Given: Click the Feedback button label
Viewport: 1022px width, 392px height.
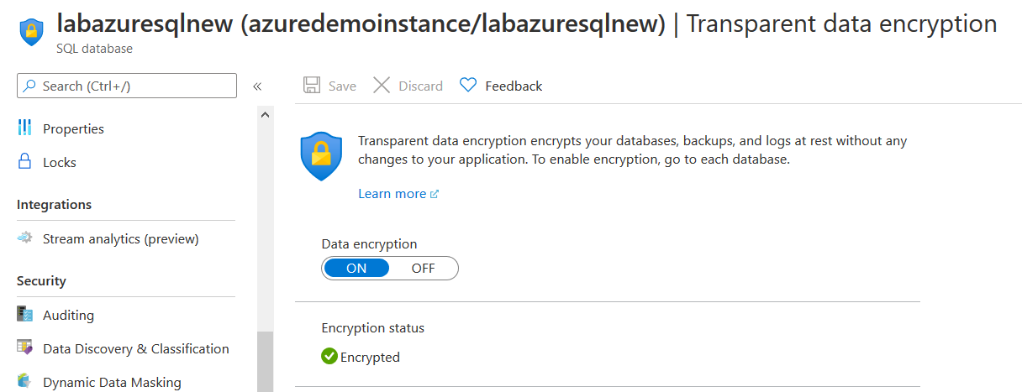Looking at the screenshot, I should pos(514,86).
